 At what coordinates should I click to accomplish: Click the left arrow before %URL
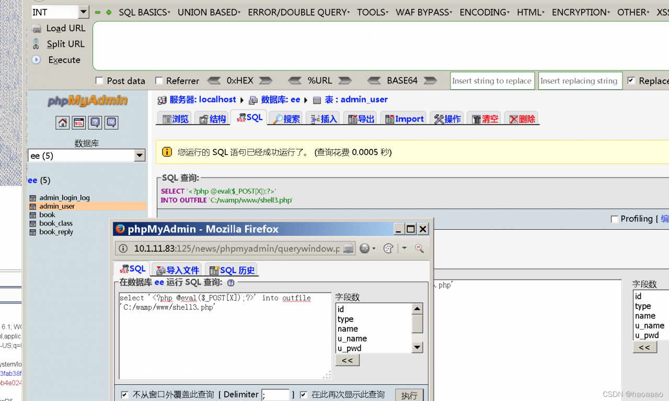pyautogui.click(x=295, y=80)
